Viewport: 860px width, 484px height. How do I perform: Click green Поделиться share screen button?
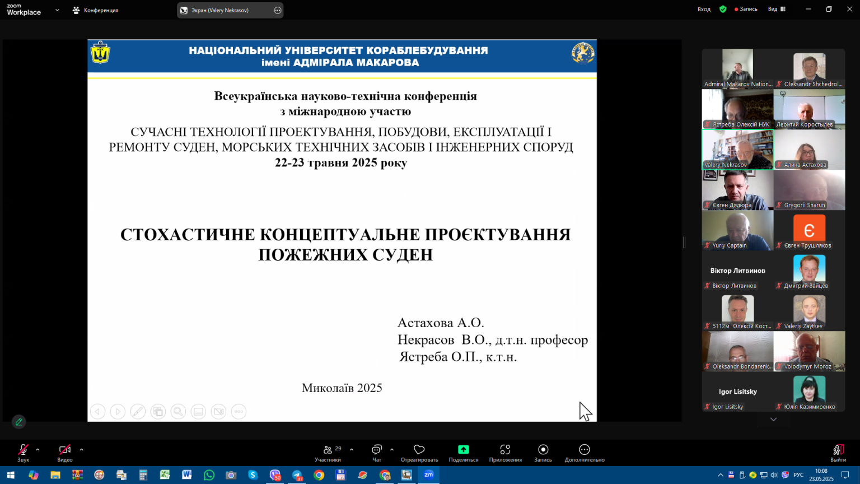pyautogui.click(x=464, y=453)
